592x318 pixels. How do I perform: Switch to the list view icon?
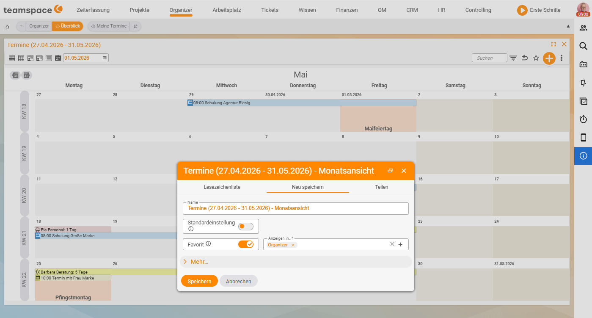click(49, 58)
